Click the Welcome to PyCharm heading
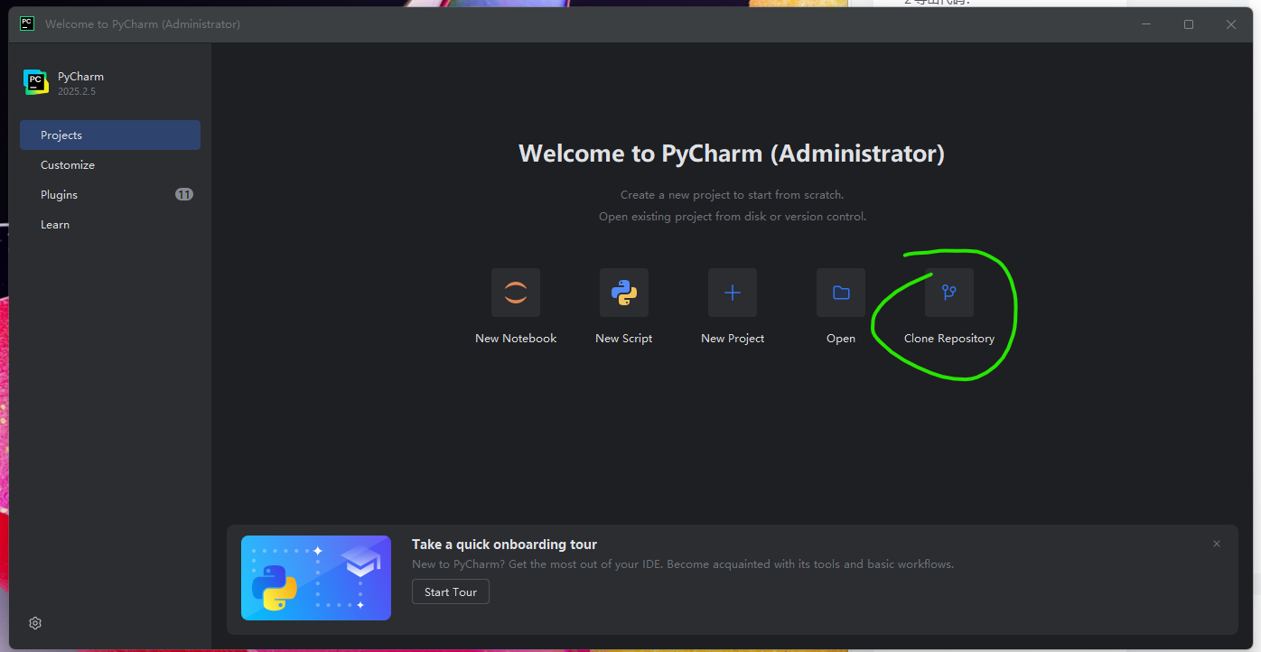 tap(732, 154)
